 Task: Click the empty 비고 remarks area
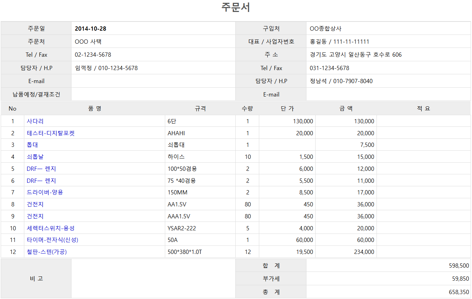pos(153,279)
